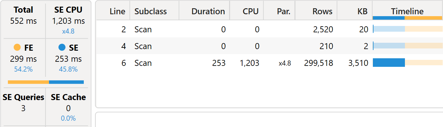Sort by the KB column header
Image resolution: width=443 pixels, height=127 pixels.
pos(362,12)
